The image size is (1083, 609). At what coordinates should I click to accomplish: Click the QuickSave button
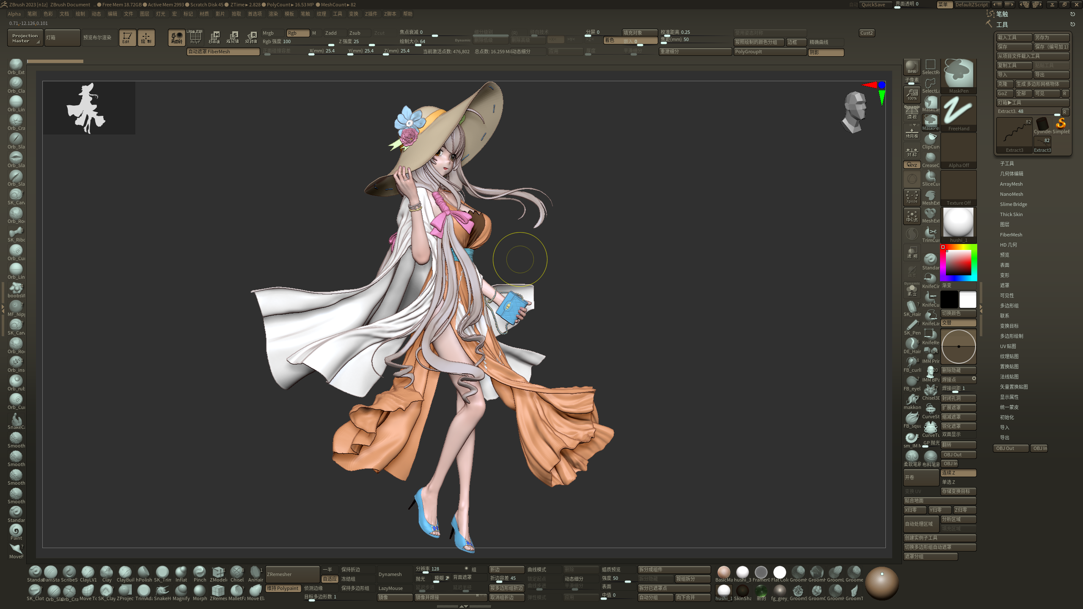pos(873,5)
